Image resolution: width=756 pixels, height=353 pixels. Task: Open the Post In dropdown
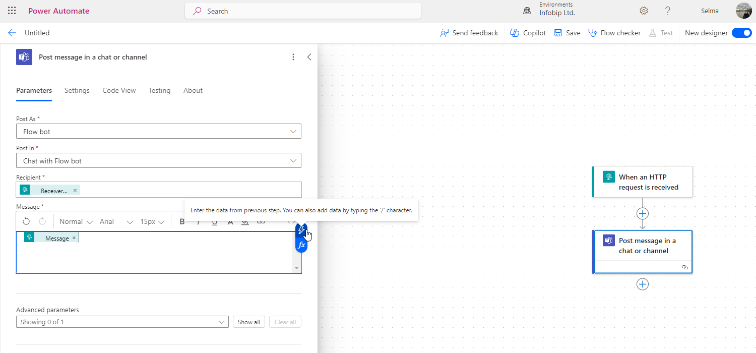pos(293,160)
